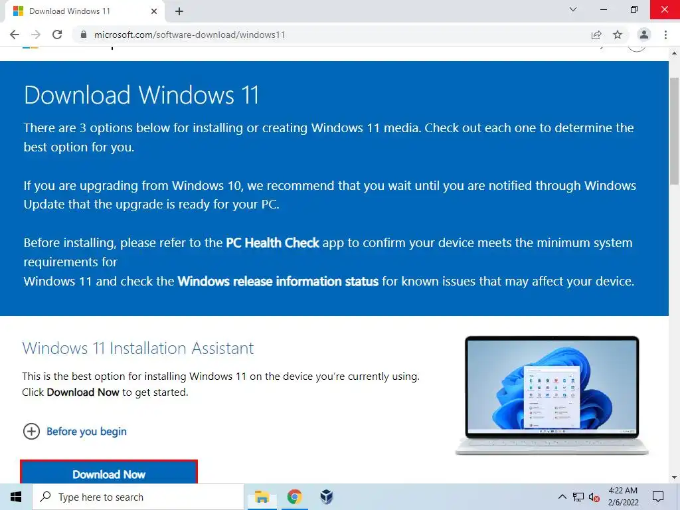
Task: Open the network status tray icon
Action: 578,497
